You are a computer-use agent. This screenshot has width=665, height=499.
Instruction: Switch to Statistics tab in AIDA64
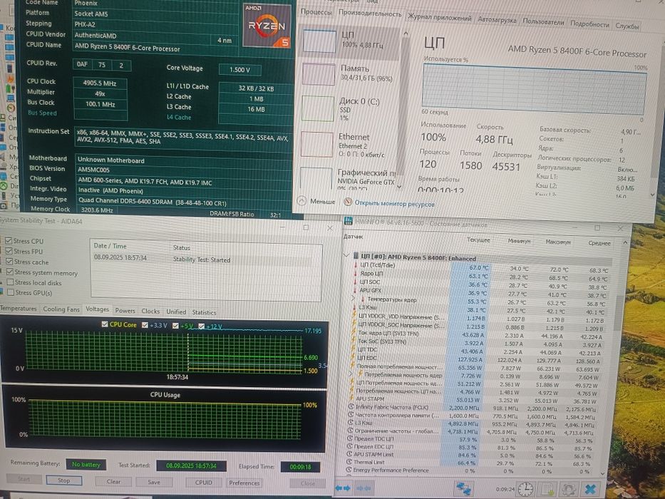pos(204,312)
